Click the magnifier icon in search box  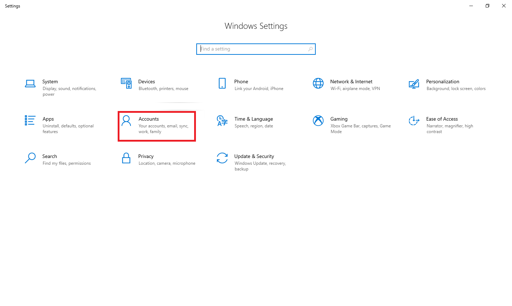point(310,49)
